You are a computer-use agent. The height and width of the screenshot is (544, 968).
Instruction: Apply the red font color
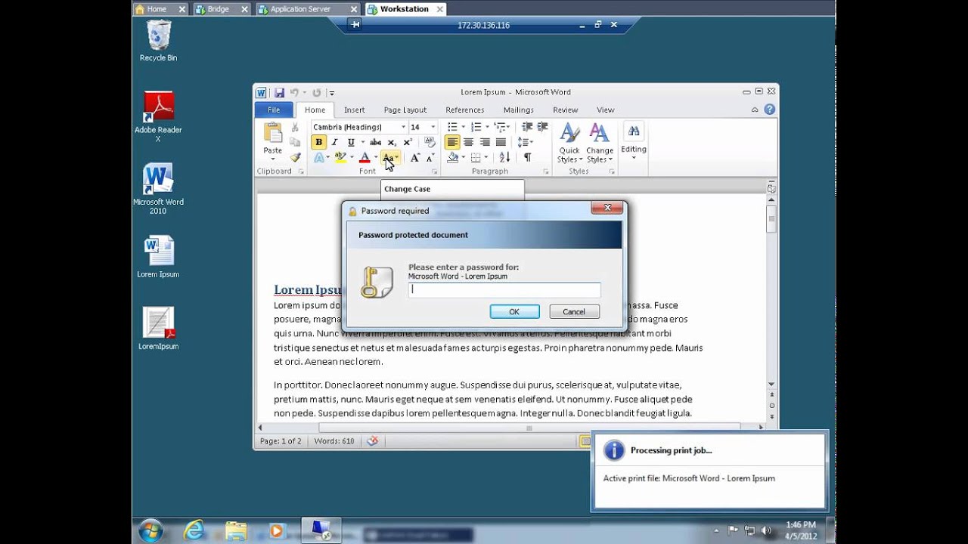click(365, 157)
